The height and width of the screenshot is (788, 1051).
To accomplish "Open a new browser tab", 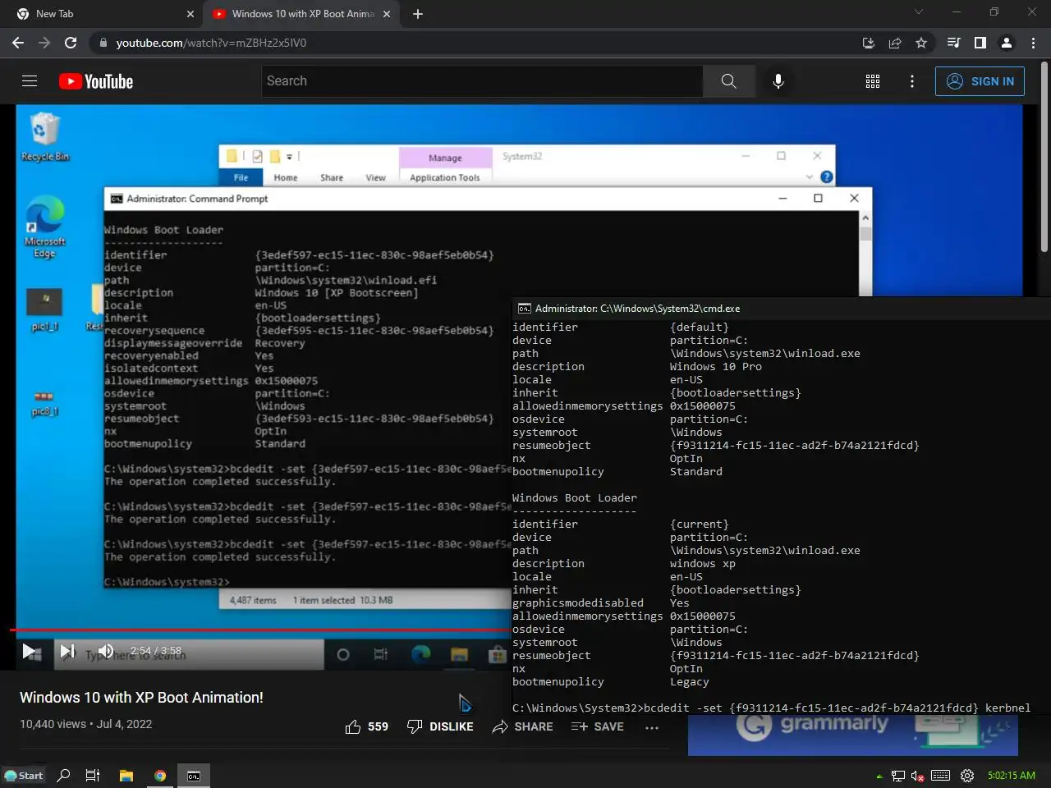I will (x=418, y=14).
